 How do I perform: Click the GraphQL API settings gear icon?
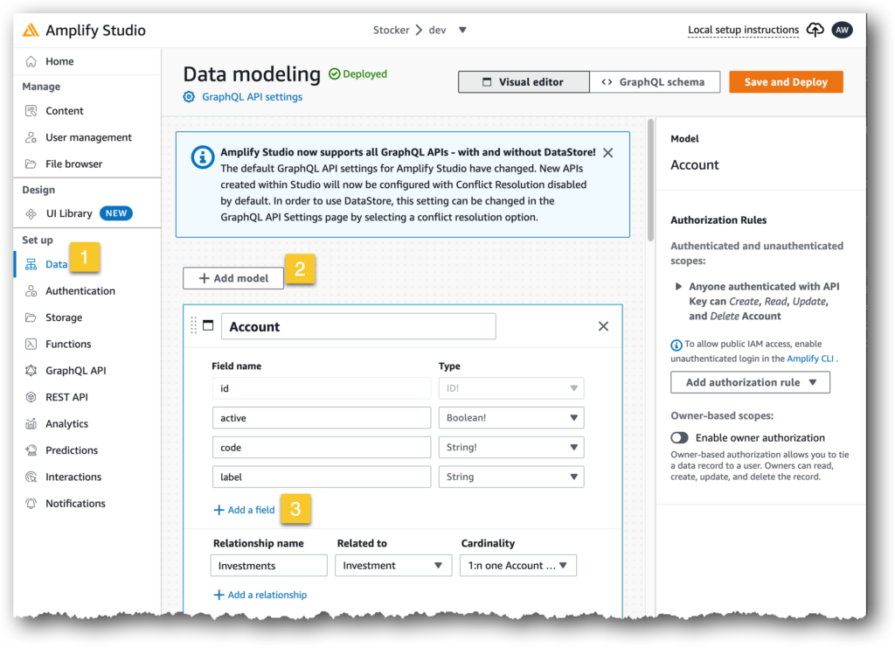point(190,97)
